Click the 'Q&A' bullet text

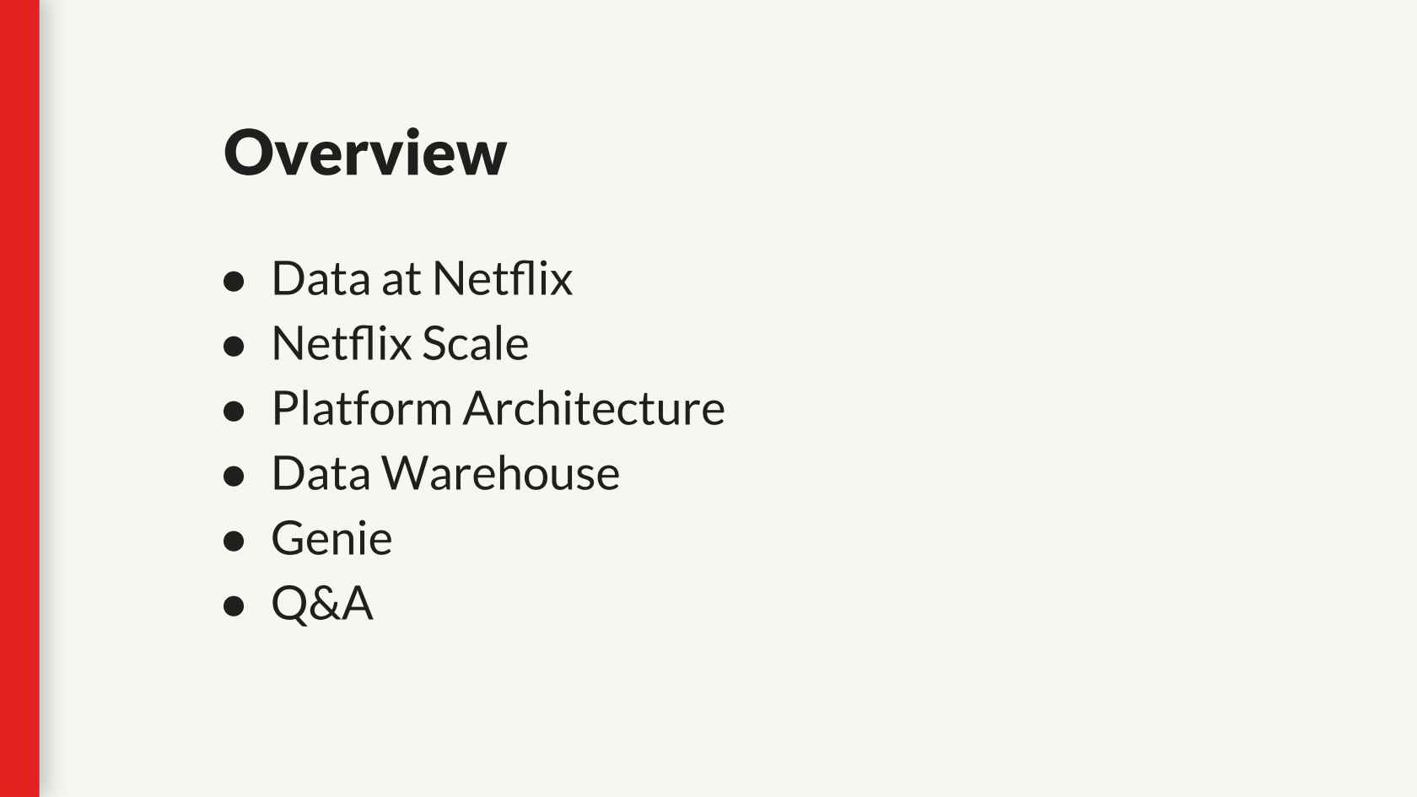click(322, 603)
